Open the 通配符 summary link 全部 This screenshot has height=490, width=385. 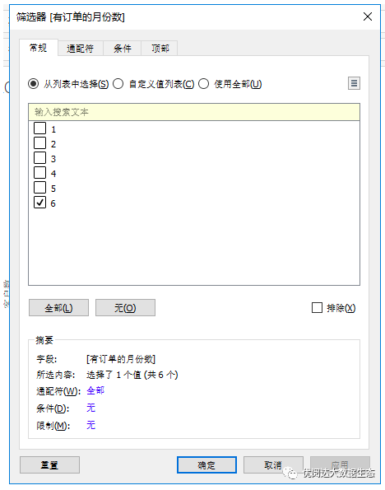point(95,390)
